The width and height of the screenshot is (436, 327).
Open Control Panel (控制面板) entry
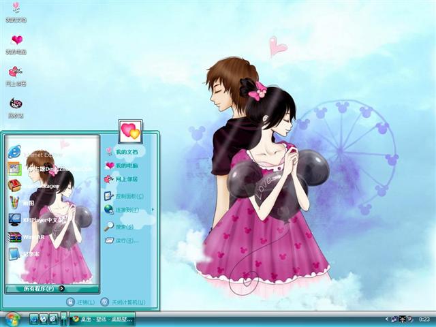click(124, 196)
